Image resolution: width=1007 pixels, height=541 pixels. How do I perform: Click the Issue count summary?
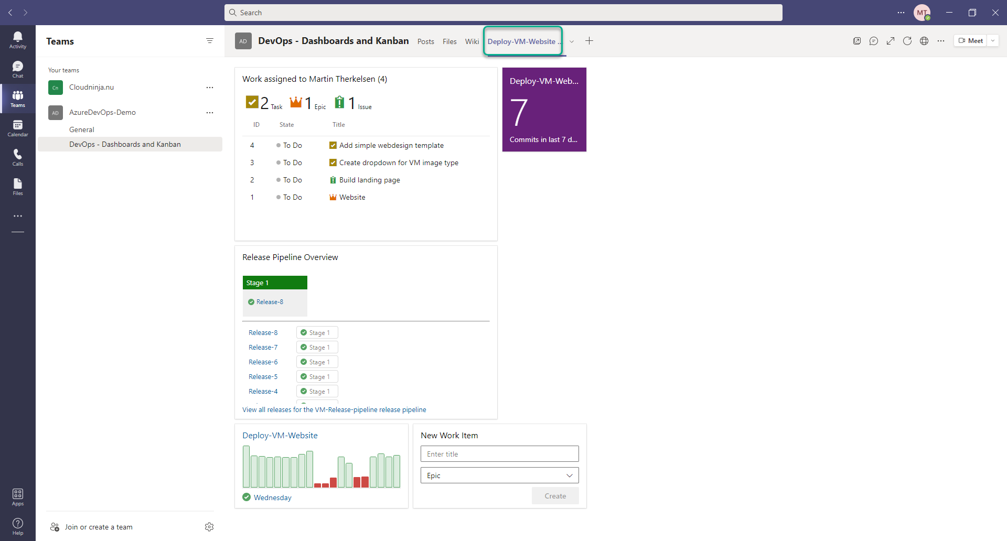[353, 103]
